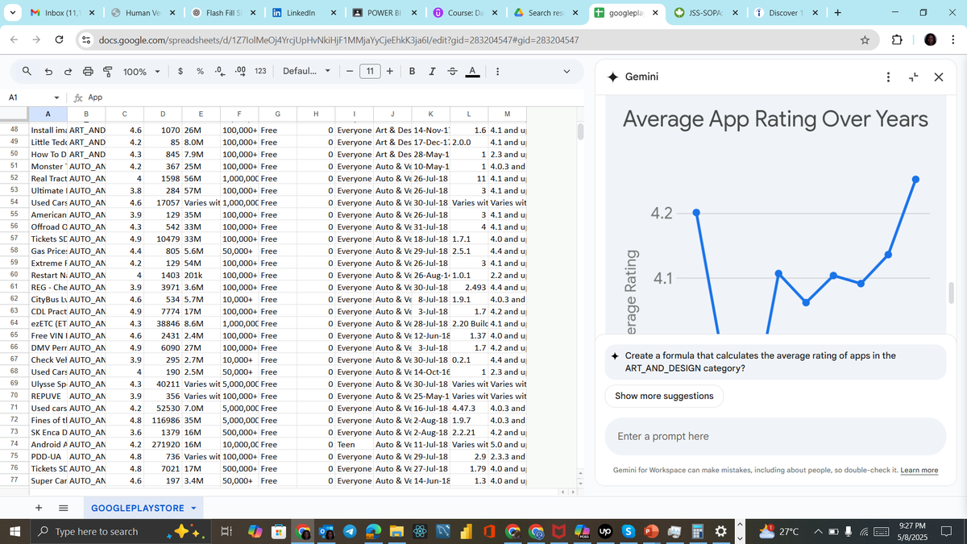Click the redo arrow in the toolbar

pyautogui.click(x=68, y=72)
